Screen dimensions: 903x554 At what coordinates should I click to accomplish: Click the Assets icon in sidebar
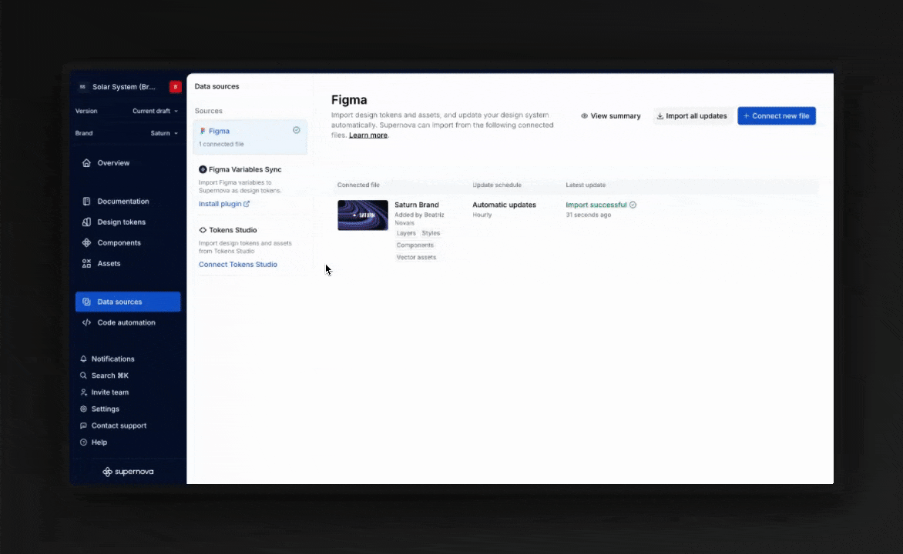pos(86,264)
